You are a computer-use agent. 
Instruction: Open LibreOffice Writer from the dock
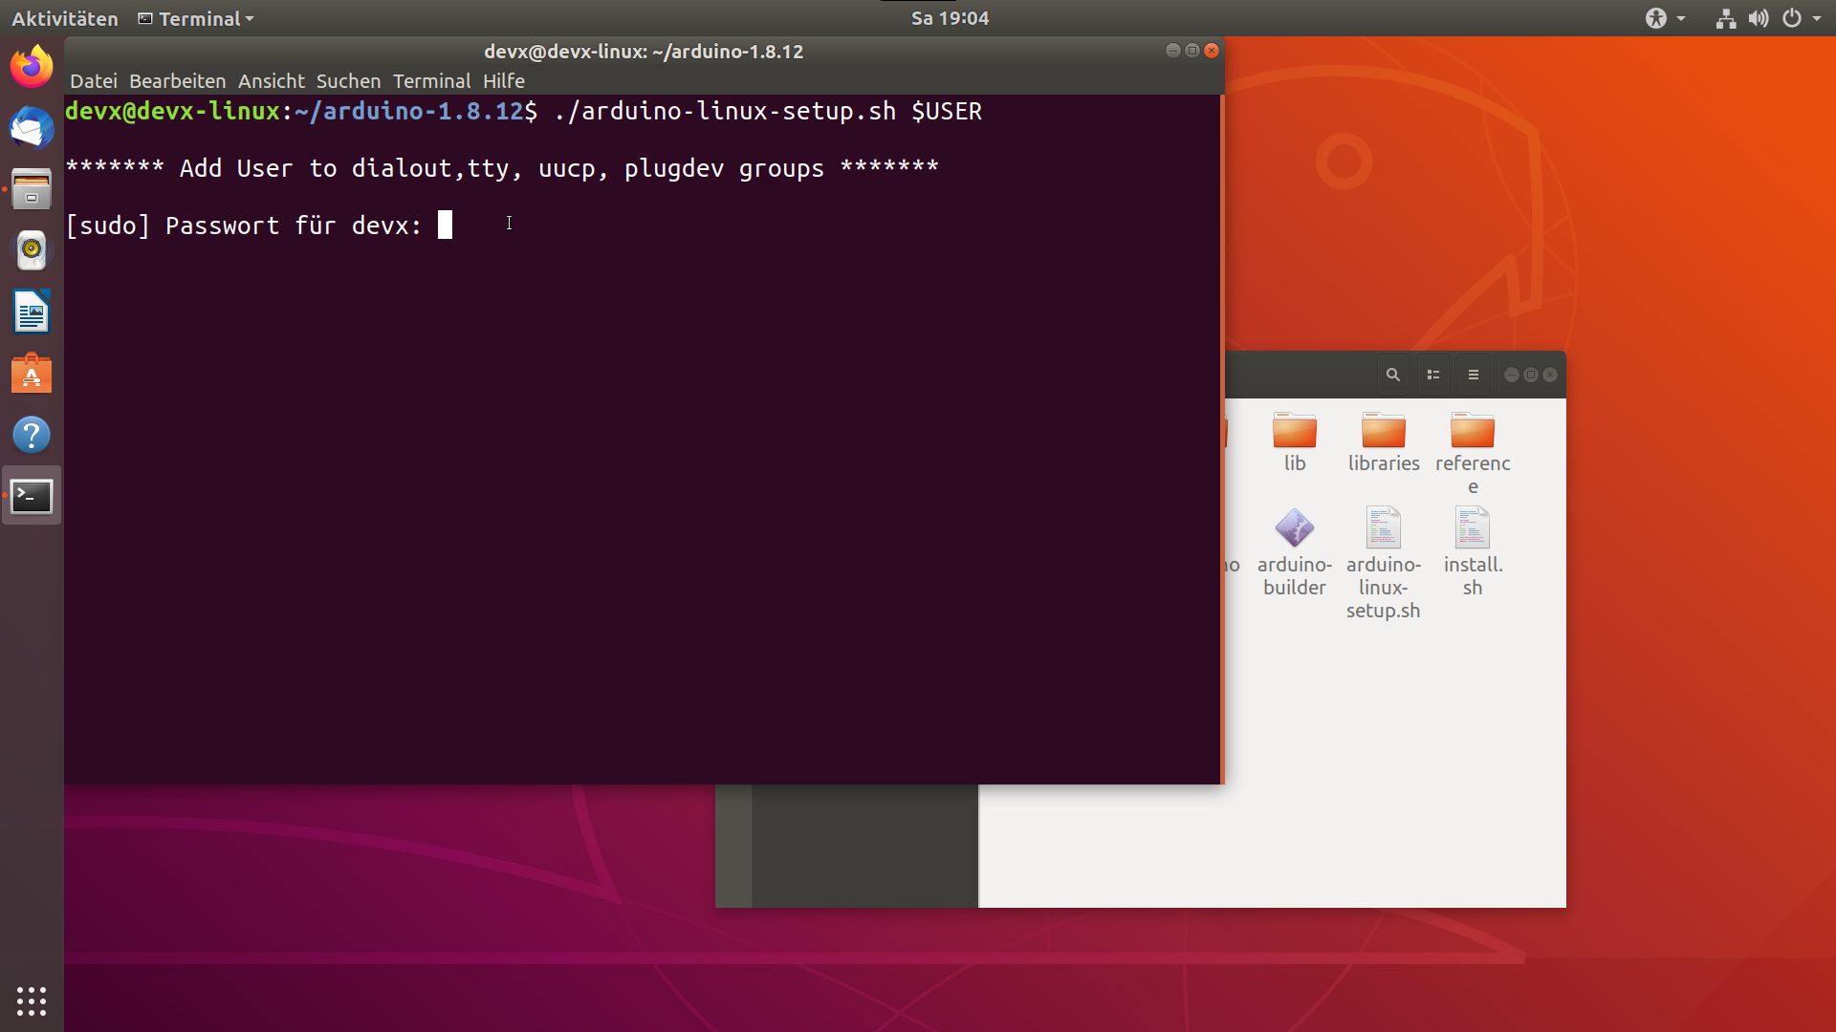pos(32,312)
